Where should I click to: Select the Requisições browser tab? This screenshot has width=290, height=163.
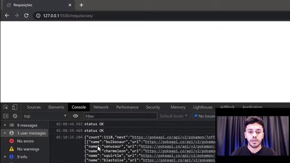coord(39,5)
